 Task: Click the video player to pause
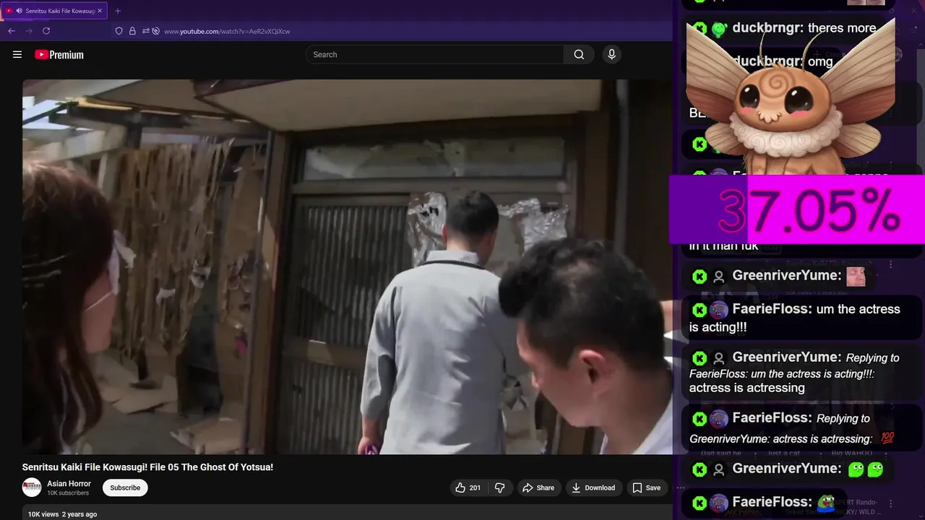click(x=347, y=266)
